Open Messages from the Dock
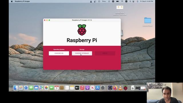 coord(31,88)
